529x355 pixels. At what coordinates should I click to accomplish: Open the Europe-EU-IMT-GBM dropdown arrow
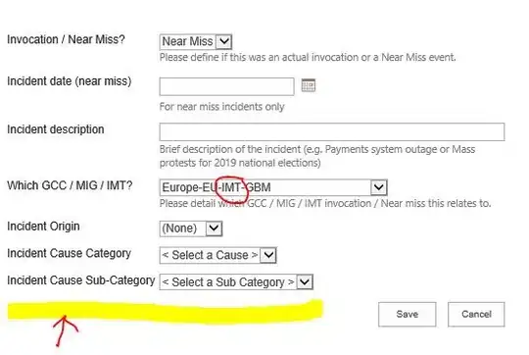378,187
